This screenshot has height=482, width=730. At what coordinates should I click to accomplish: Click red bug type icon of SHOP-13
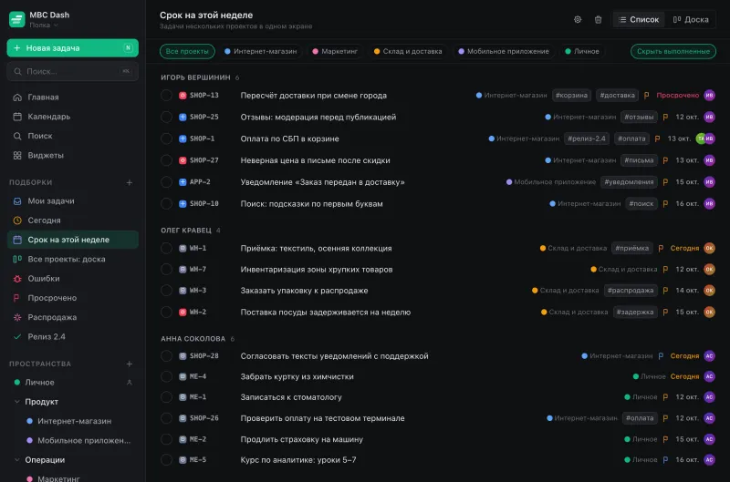coord(182,96)
